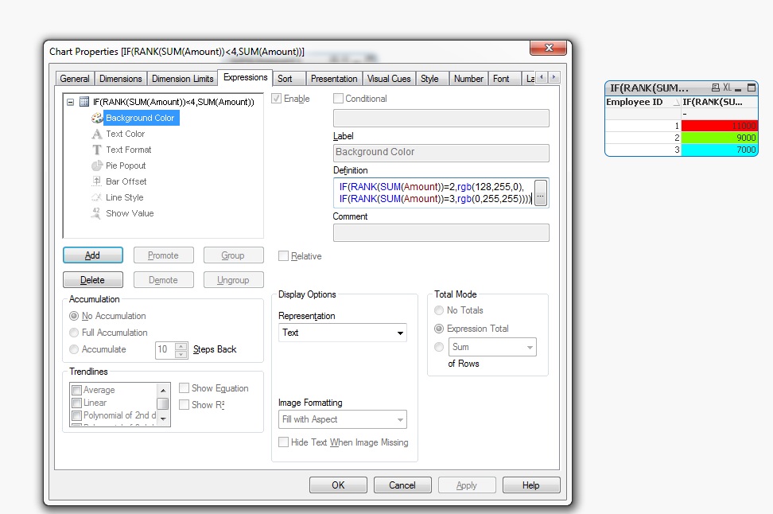
Task: Click the Show Value icon
Action: (96, 213)
